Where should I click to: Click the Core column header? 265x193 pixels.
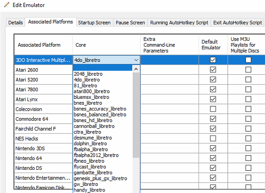coord(107,45)
